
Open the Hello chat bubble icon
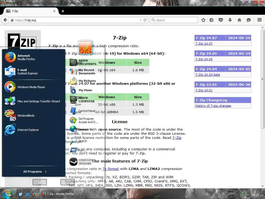point(249,20)
